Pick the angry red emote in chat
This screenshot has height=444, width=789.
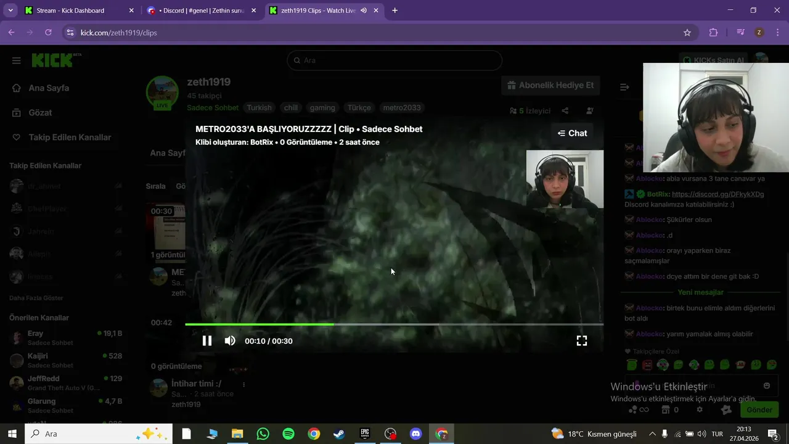[x=647, y=365]
